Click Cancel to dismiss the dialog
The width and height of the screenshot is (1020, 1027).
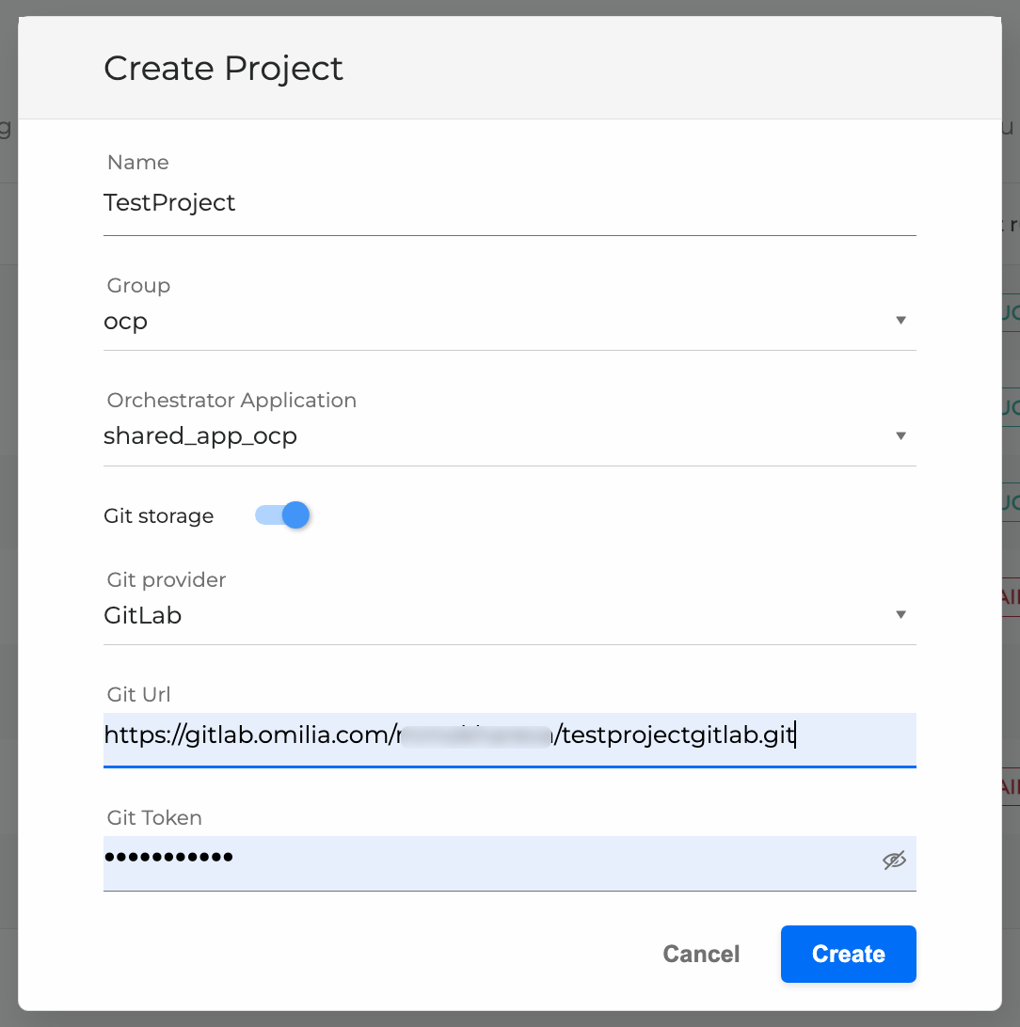tap(700, 954)
